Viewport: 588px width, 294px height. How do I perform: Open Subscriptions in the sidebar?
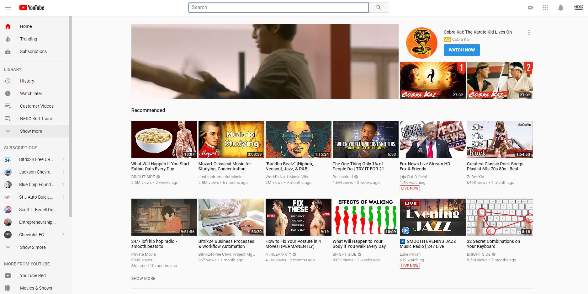pos(34,51)
